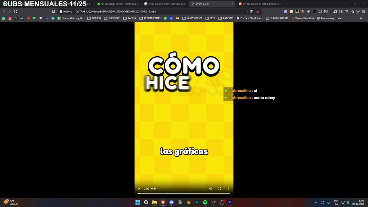Go back with the browser back arrow

click(4, 11)
